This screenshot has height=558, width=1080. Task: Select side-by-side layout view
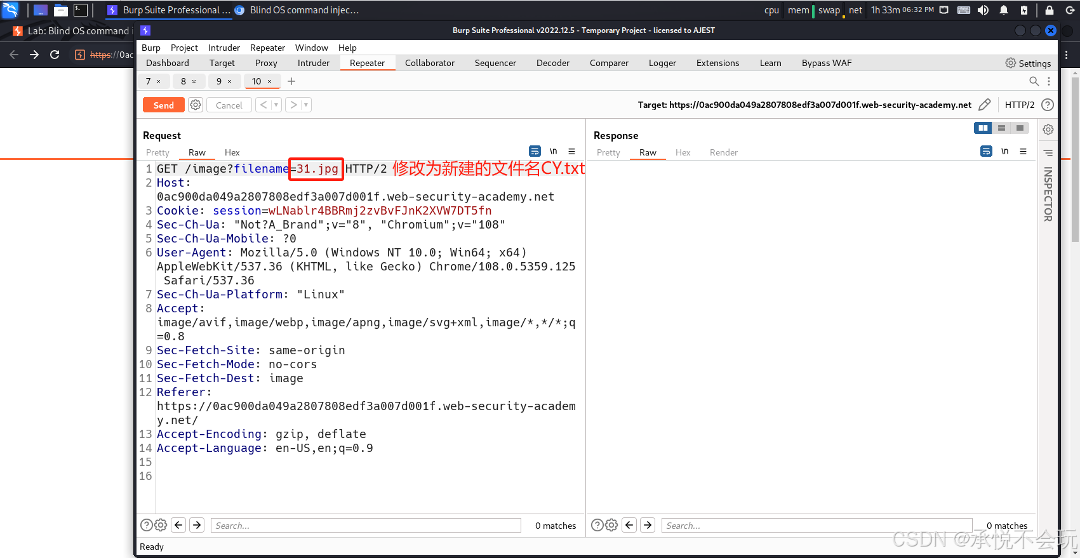(x=983, y=128)
